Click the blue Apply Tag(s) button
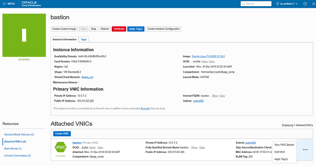This screenshot has height=166, width=316. coord(136,29)
